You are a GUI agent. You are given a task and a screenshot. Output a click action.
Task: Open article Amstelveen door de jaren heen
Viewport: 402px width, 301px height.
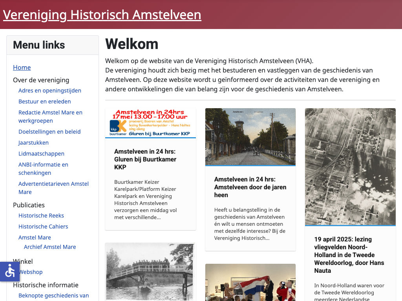[x=250, y=187]
